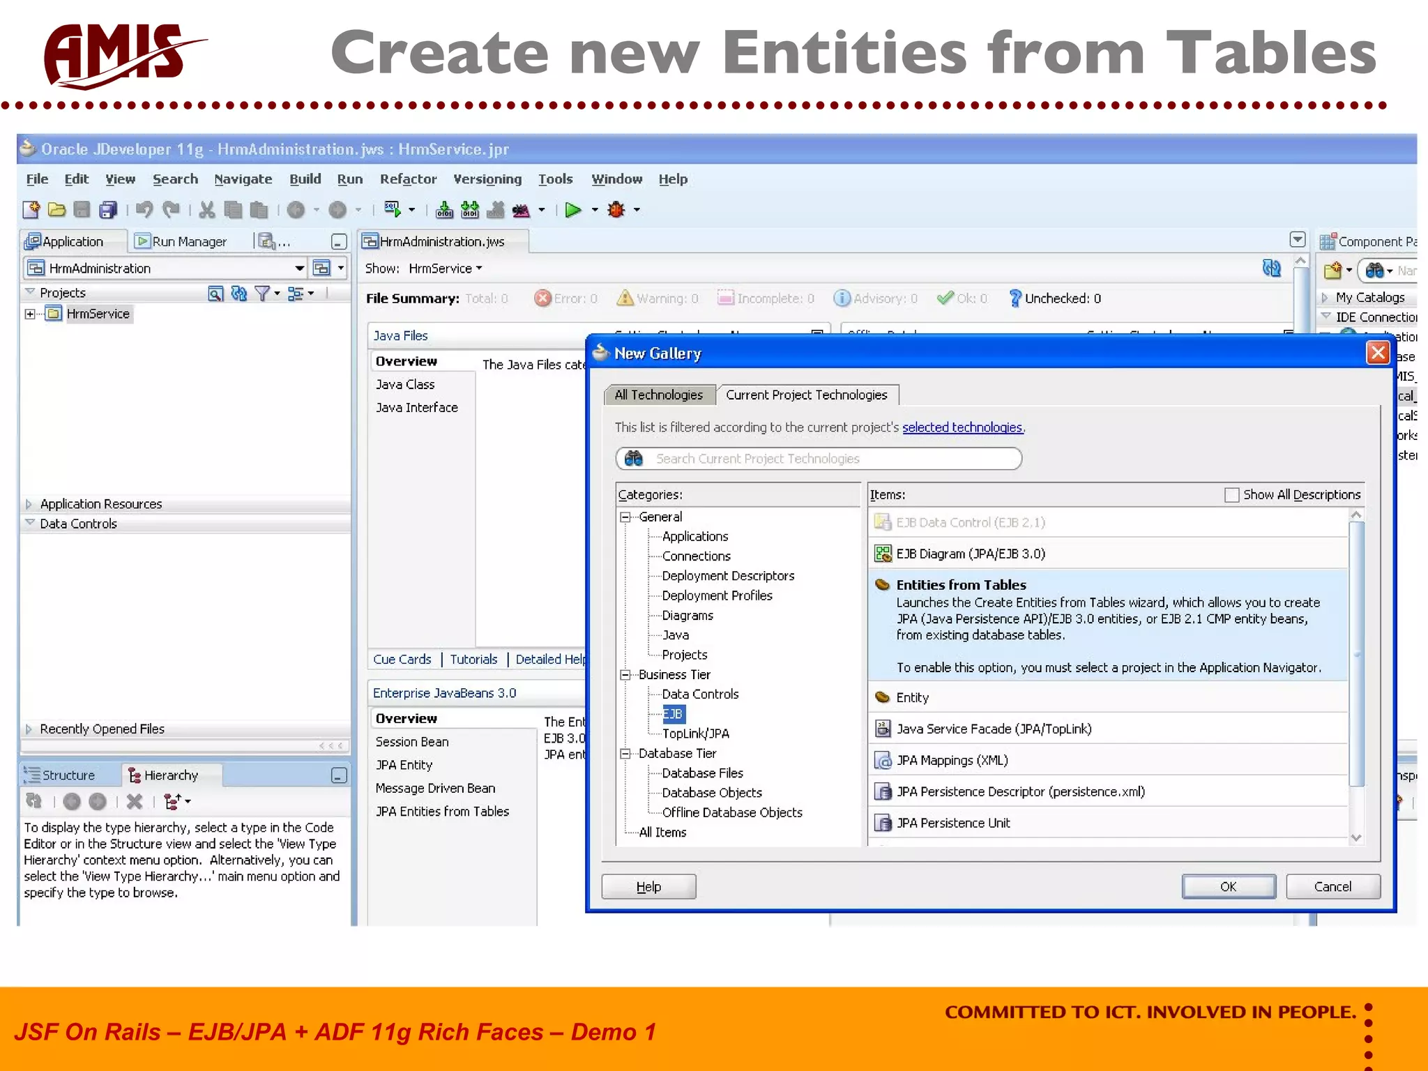The height and width of the screenshot is (1071, 1428).
Task: Open the Tools menu
Action: 555,179
